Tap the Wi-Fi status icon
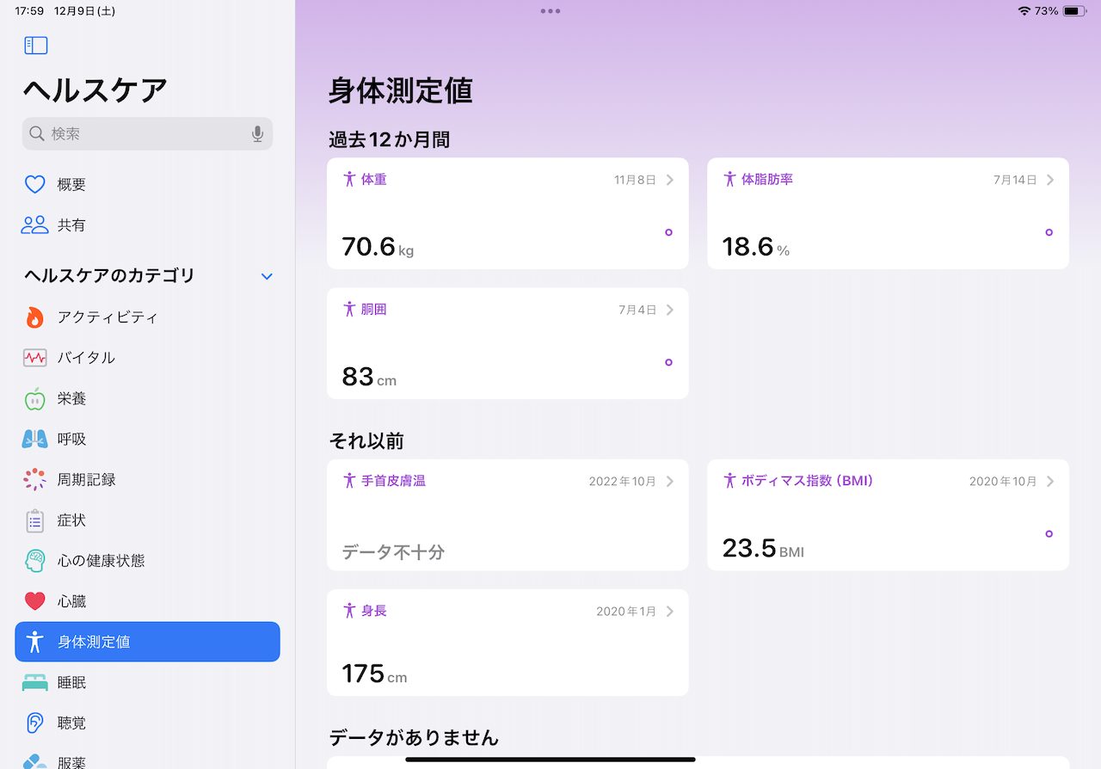The width and height of the screenshot is (1101, 769). coord(1024,11)
